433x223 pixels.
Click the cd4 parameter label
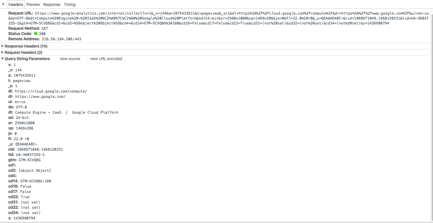pos(12,176)
